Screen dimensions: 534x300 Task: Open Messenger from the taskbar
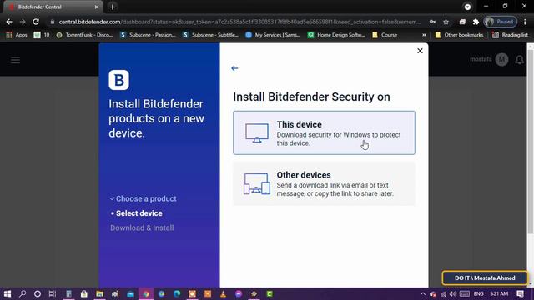point(239,293)
